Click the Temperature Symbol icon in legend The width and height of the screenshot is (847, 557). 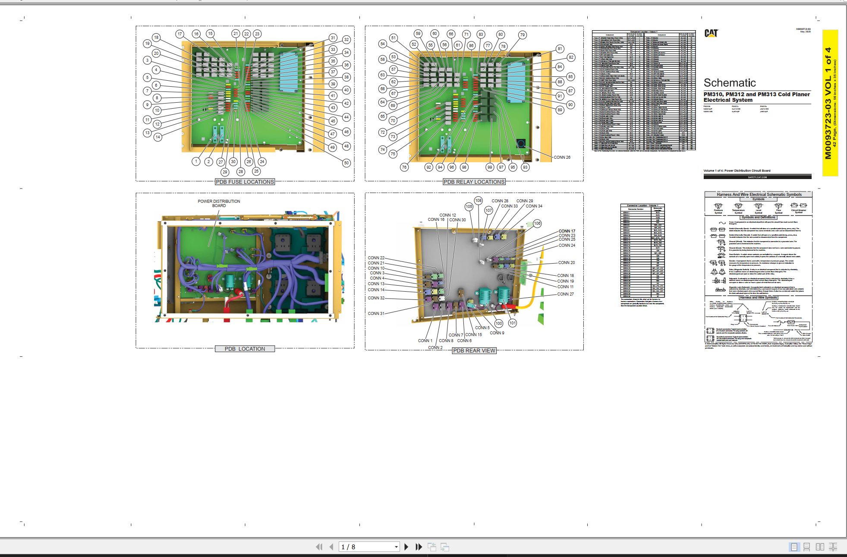tap(738, 206)
